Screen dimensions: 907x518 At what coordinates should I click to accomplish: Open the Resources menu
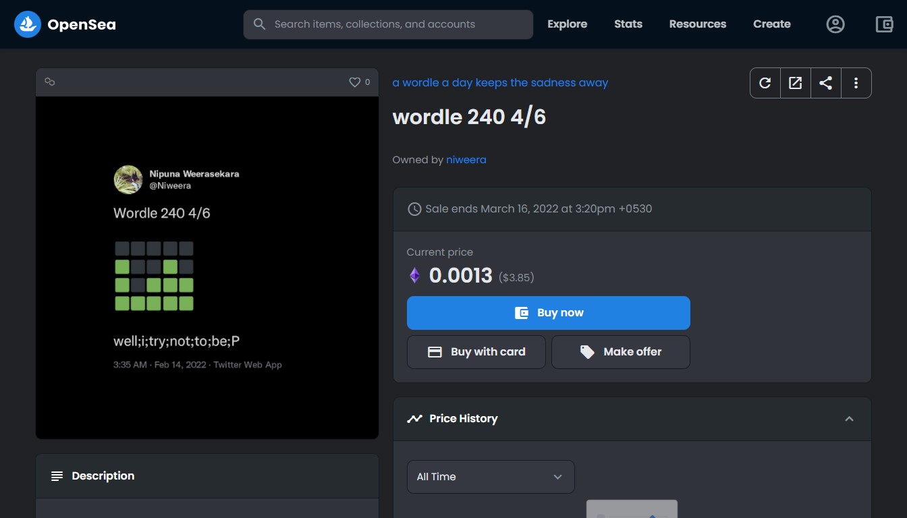pyautogui.click(x=698, y=24)
